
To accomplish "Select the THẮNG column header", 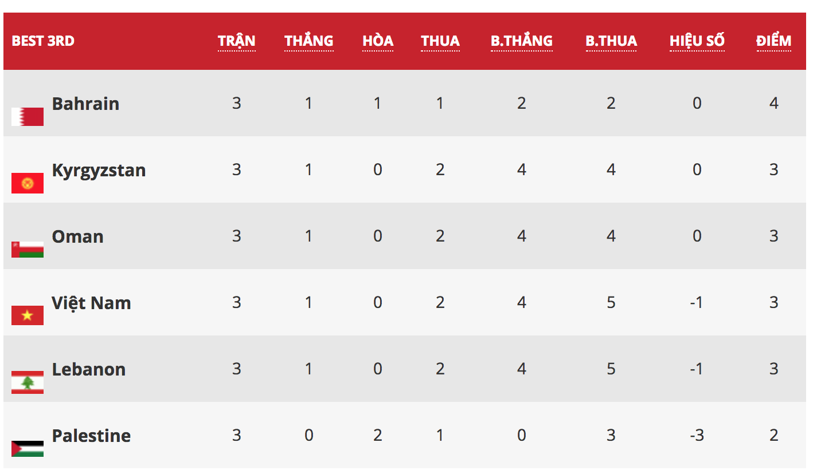I will pos(308,41).
